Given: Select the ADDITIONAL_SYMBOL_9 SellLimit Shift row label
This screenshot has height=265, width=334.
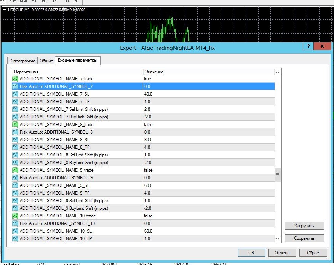Looking at the screenshot, I should [x=64, y=201].
